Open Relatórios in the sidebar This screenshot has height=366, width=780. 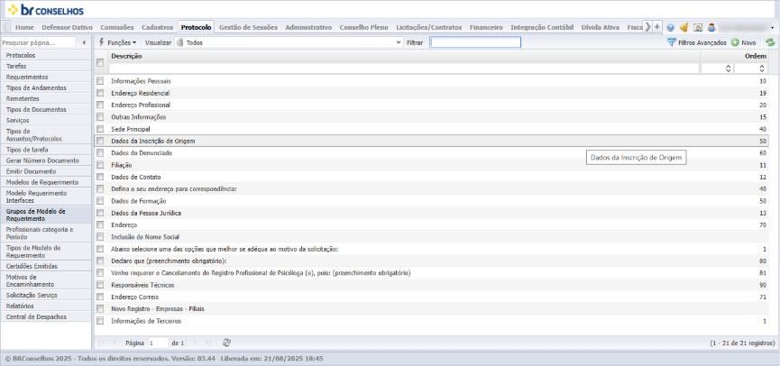click(46, 306)
